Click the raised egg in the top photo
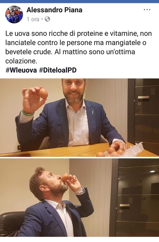Viewport: 159px width, 242px height. tap(43, 93)
